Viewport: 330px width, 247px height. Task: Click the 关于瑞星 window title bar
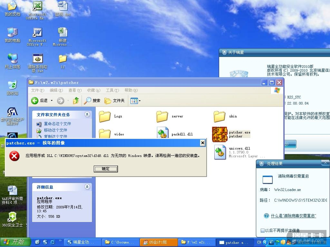tap(275, 52)
